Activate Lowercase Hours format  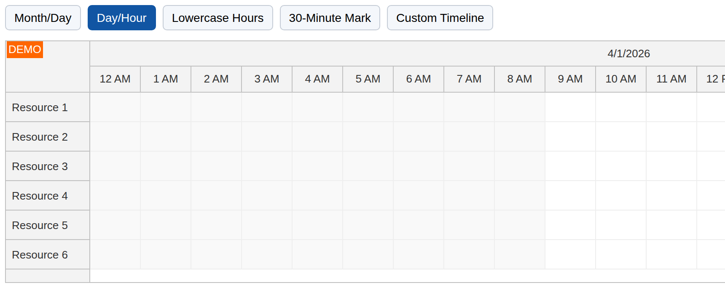[217, 18]
